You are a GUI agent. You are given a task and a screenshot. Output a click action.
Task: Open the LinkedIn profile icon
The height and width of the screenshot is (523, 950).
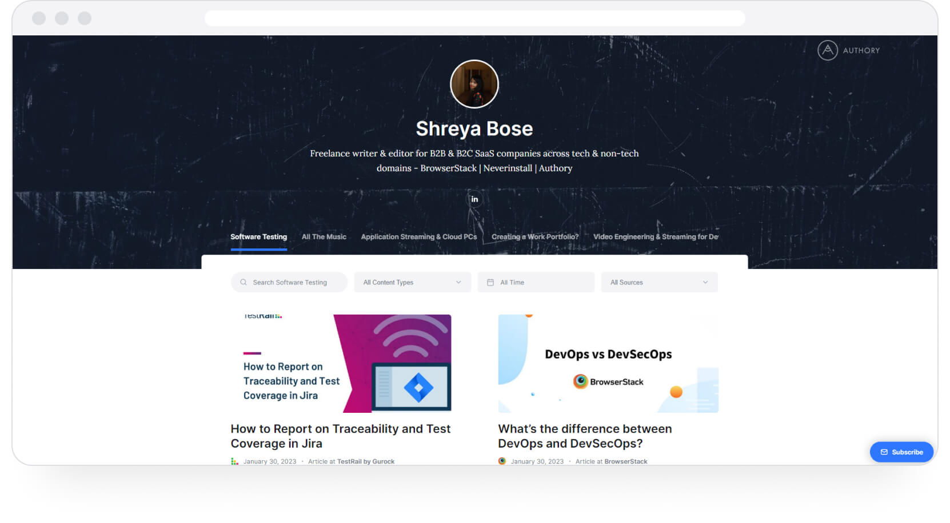tap(474, 199)
